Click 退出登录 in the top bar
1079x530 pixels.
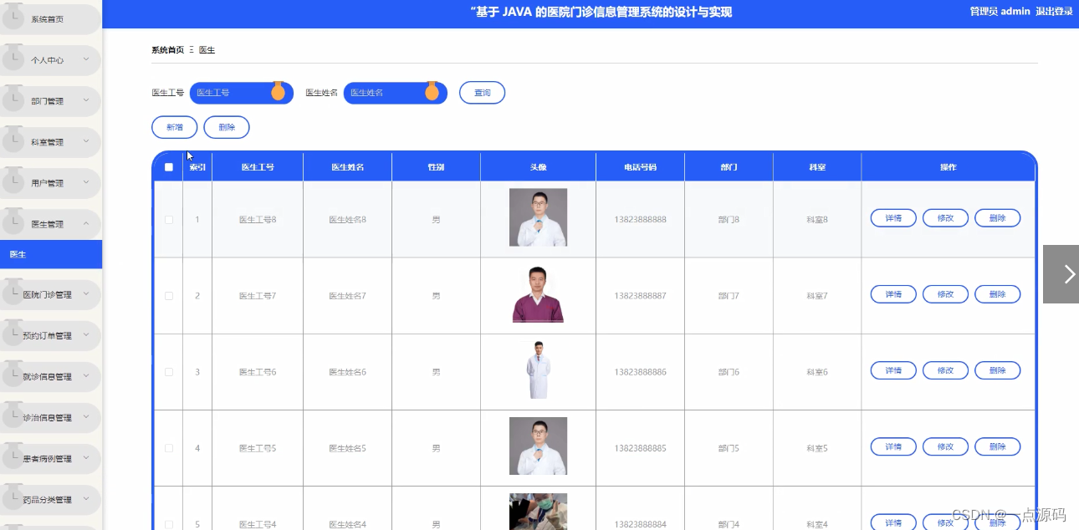click(x=1054, y=12)
